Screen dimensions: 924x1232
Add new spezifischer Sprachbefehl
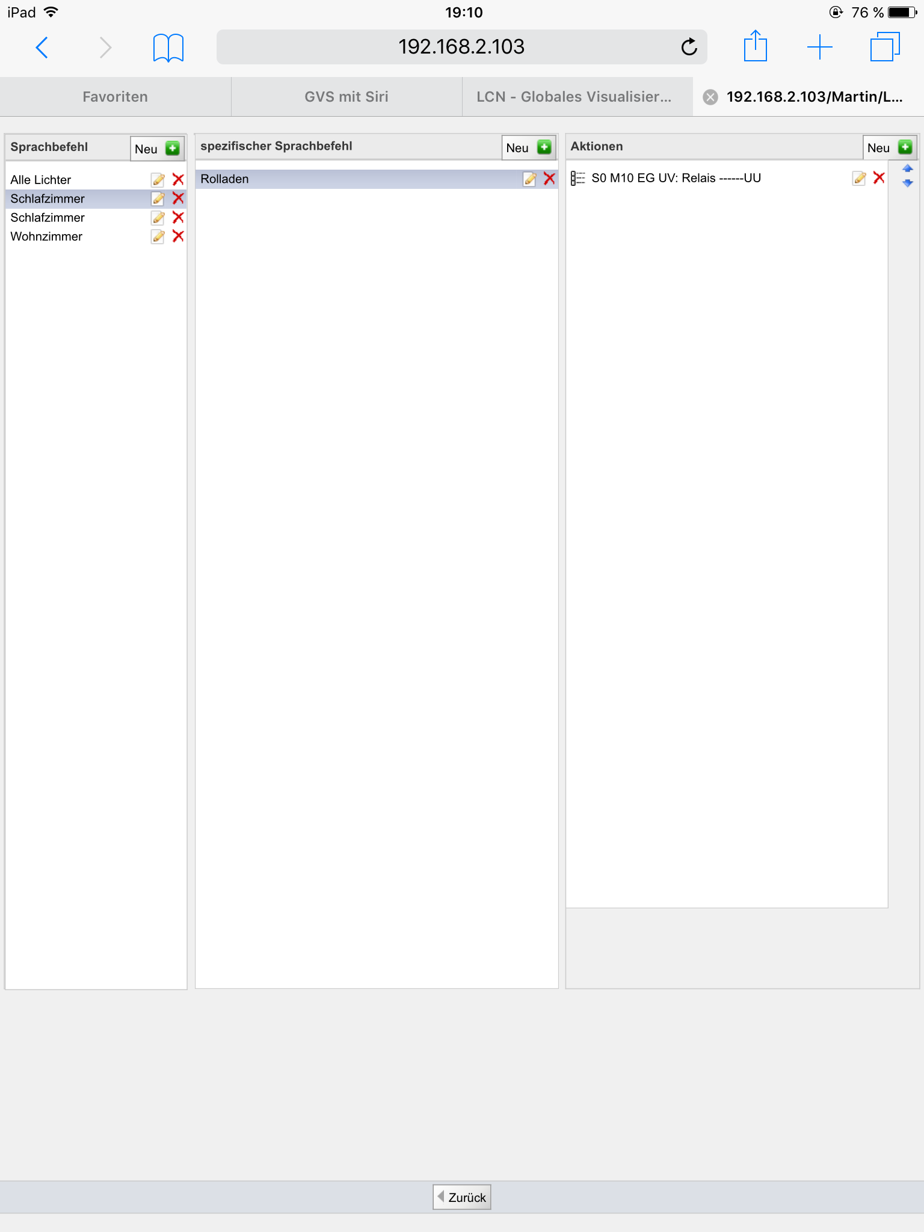coord(529,148)
